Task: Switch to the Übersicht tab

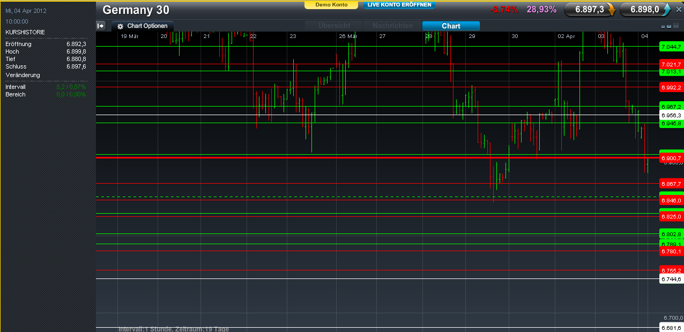Action: 334,26
